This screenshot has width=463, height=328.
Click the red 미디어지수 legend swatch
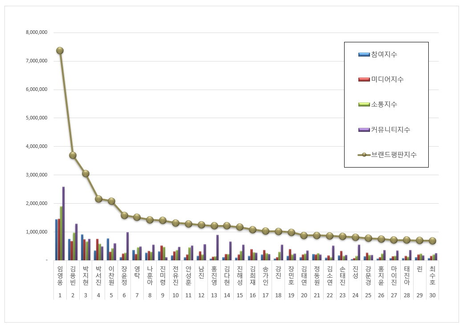[x=364, y=79]
